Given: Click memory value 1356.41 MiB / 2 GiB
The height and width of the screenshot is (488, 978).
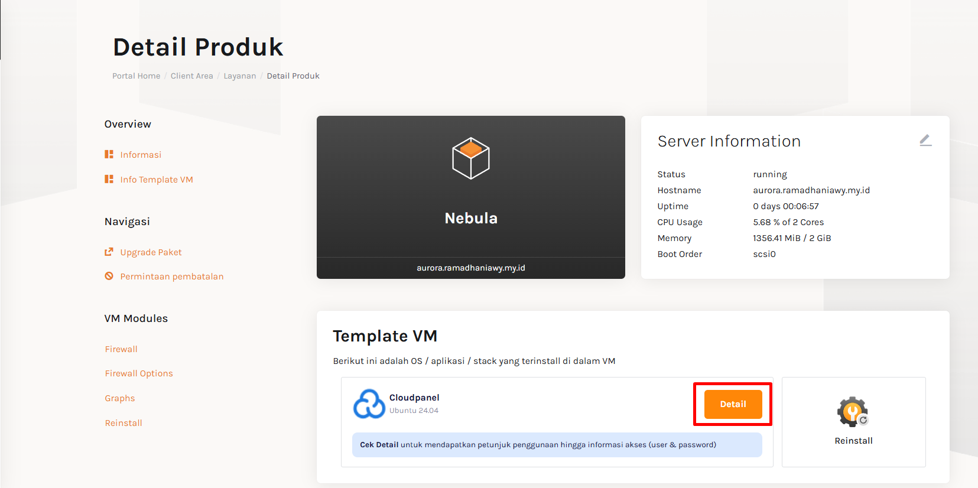Looking at the screenshot, I should [x=792, y=238].
